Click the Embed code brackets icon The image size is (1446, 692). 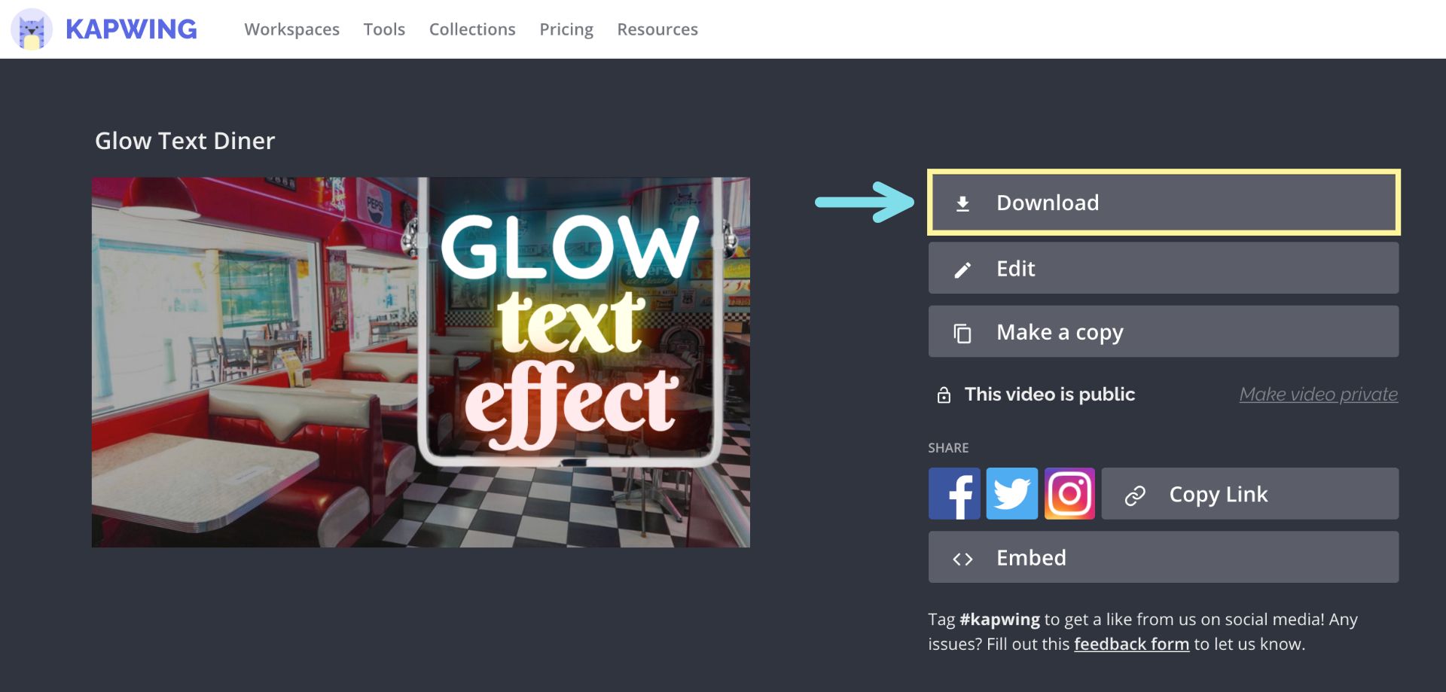tap(962, 559)
